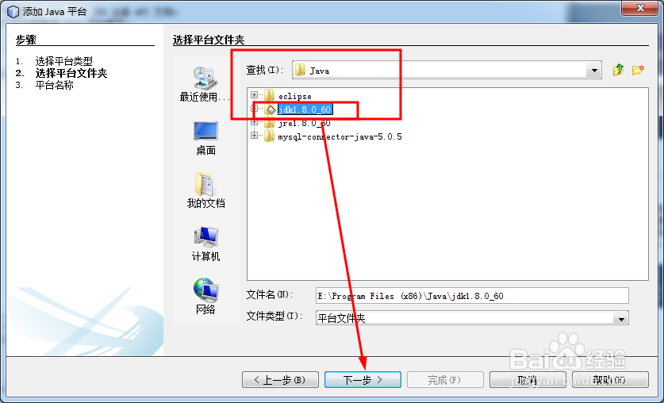This screenshot has height=403, width=664.
Task: Expand the mysql-connector-java-5.0.5 tree node
Action: pos(254,136)
